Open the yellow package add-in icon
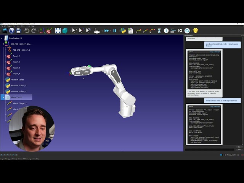The height and width of the screenshot is (183, 244). (x=196, y=30)
